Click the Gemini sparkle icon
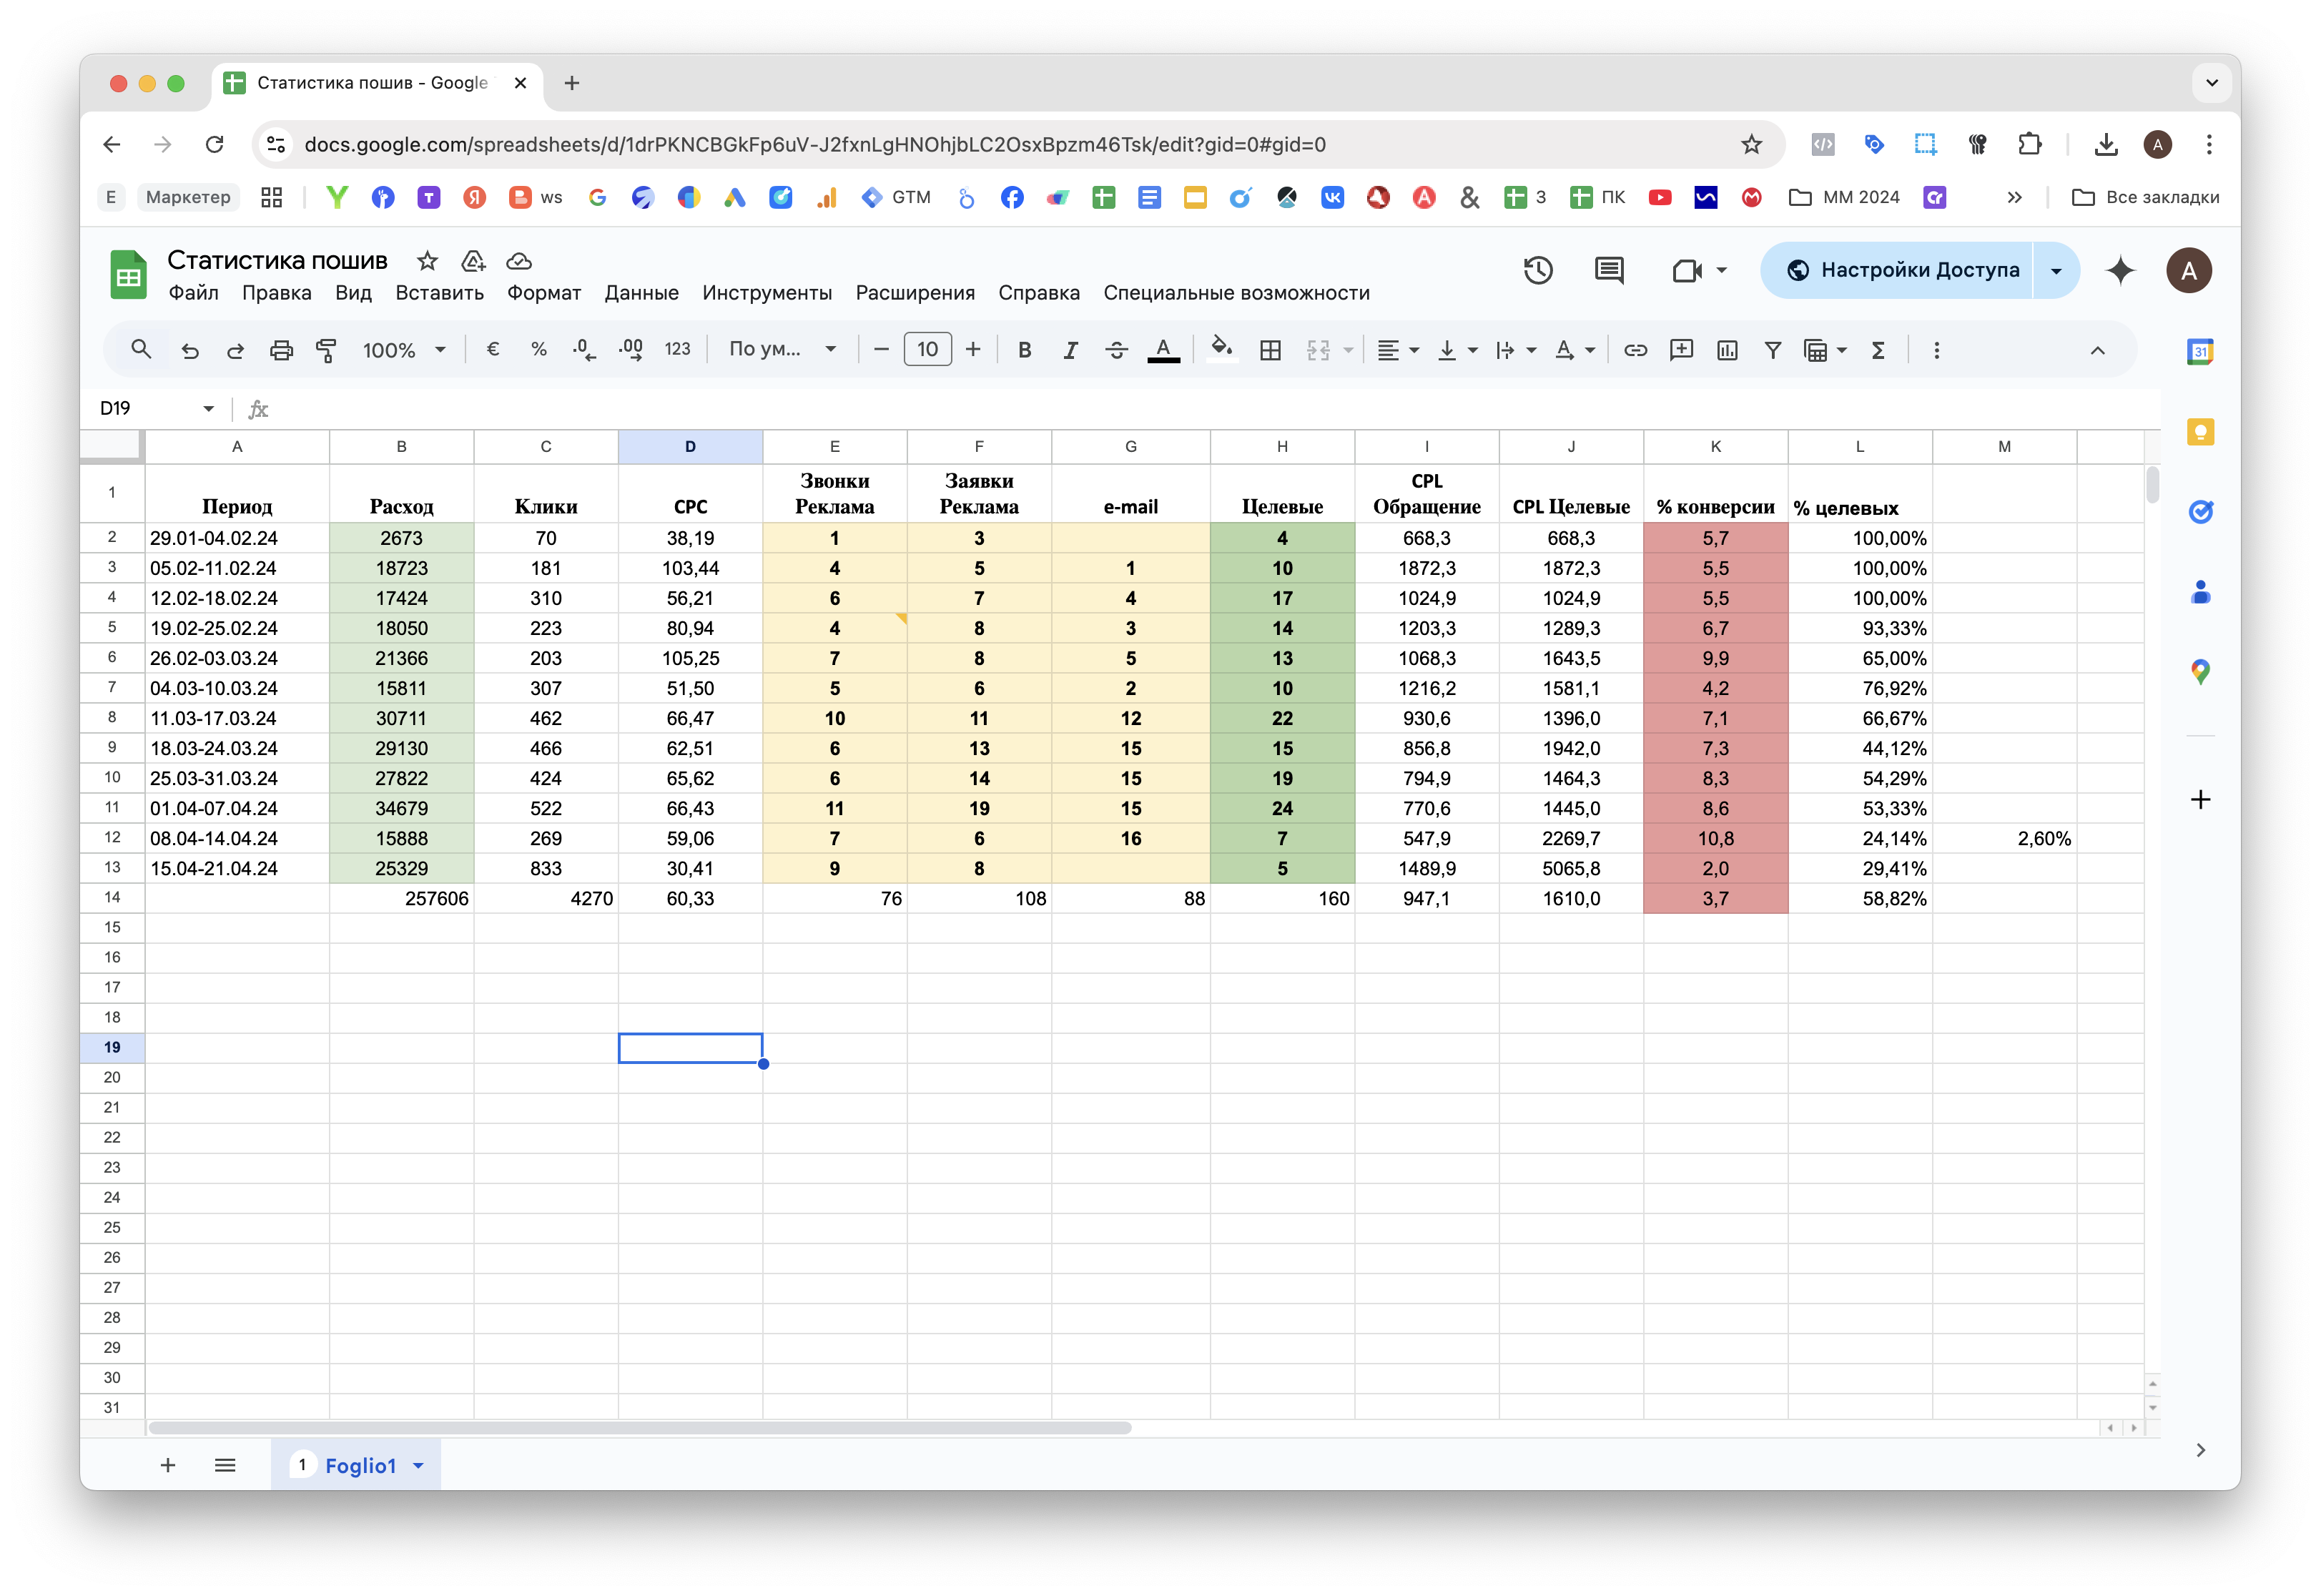This screenshot has height=1596, width=2321. 2120,270
